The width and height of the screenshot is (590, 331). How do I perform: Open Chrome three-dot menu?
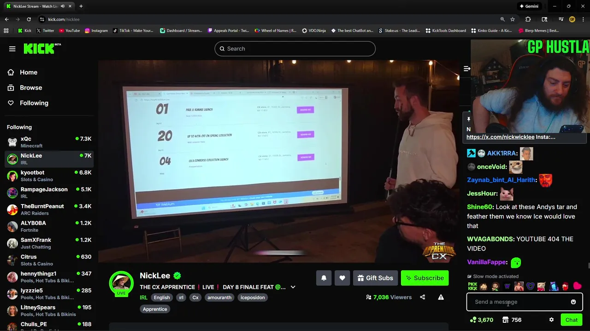[583, 19]
